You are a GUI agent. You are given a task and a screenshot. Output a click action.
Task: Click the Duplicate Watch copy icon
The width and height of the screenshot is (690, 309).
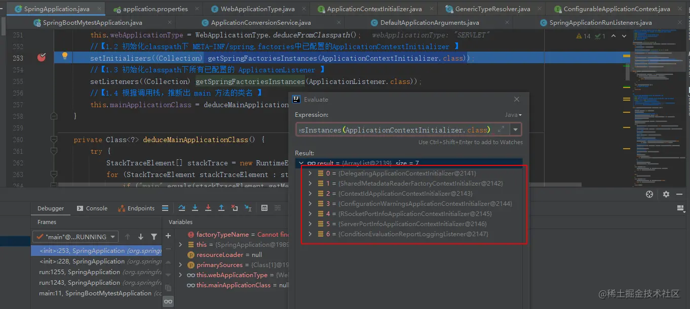[168, 288]
